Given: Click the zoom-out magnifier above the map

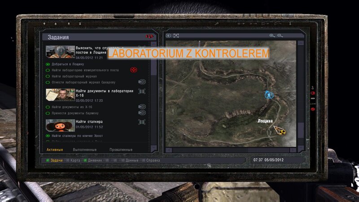Looking at the screenshot, I should 280,35.
